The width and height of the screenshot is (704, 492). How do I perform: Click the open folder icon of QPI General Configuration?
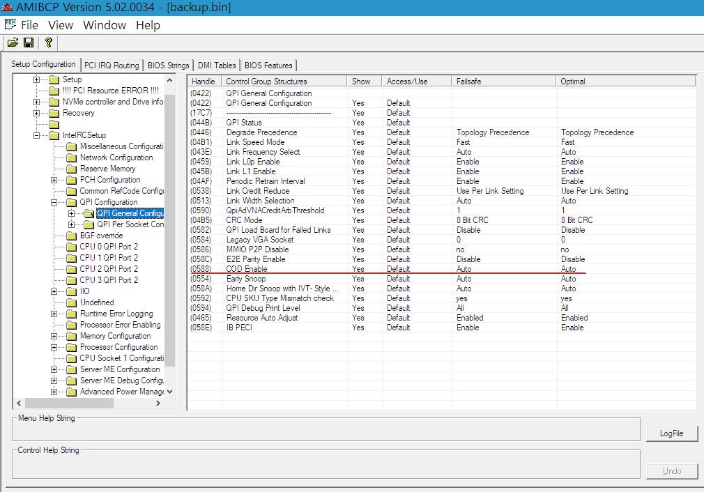89,213
